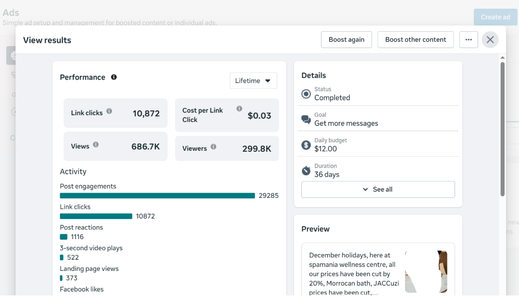Click the Cost per Link Click info icon

pos(239,108)
